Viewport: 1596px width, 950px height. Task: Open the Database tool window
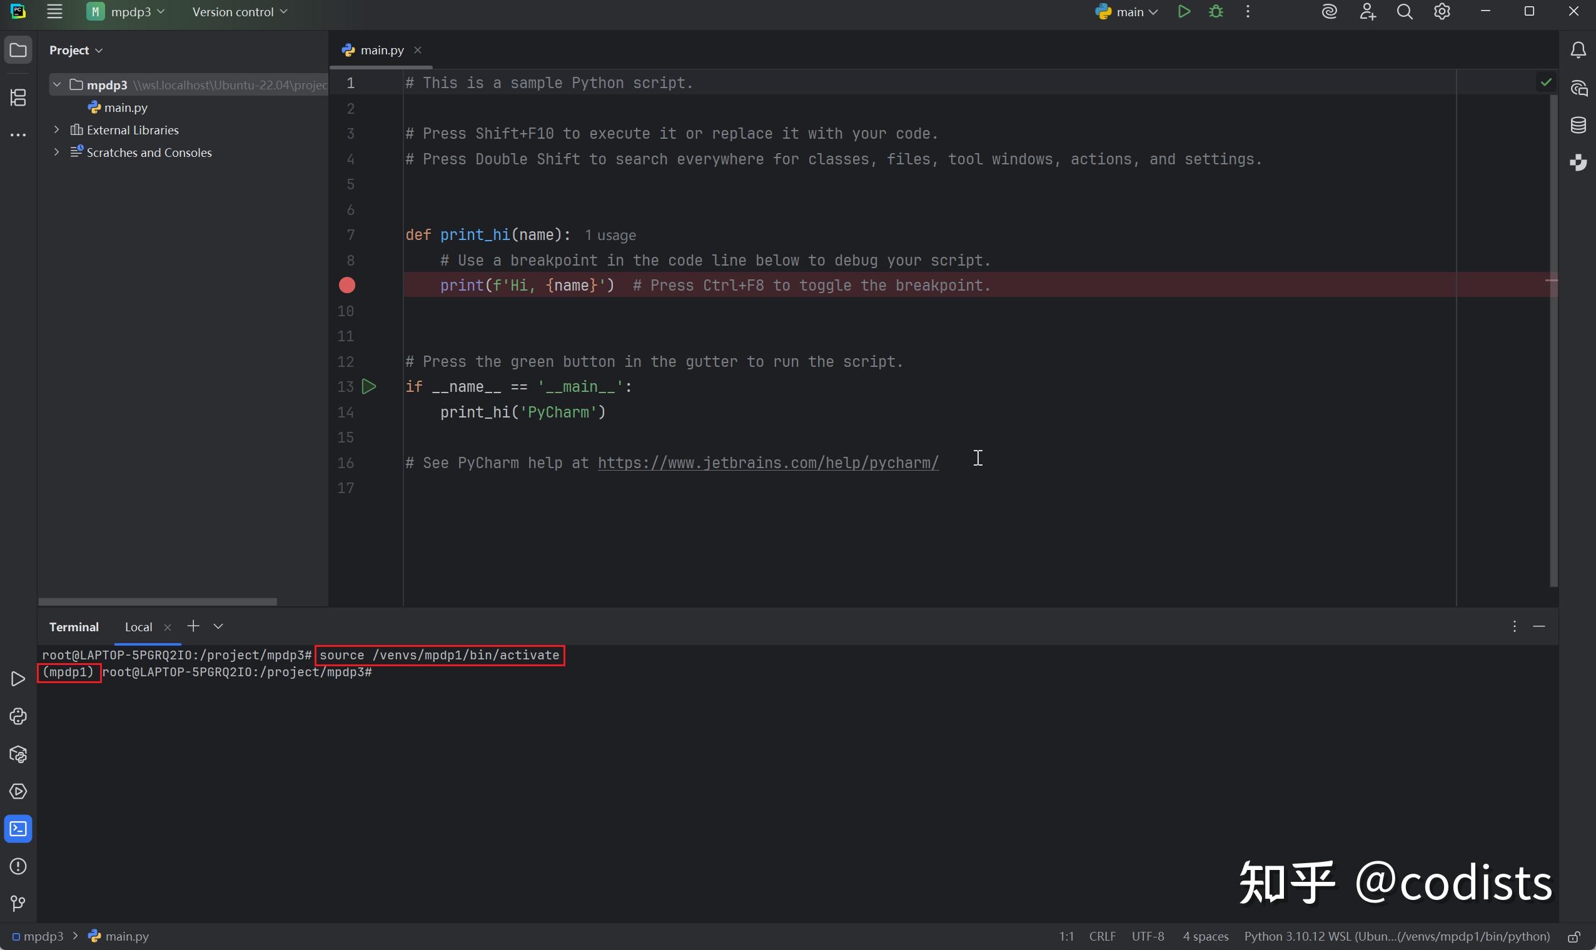pyautogui.click(x=1578, y=124)
